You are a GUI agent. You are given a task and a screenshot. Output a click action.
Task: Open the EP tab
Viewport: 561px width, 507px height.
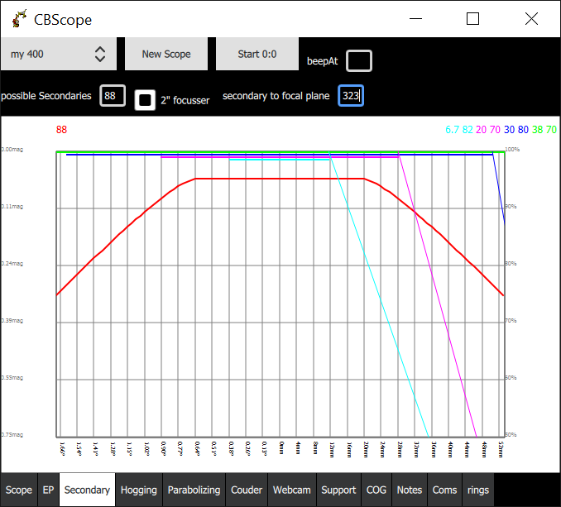coord(48,490)
